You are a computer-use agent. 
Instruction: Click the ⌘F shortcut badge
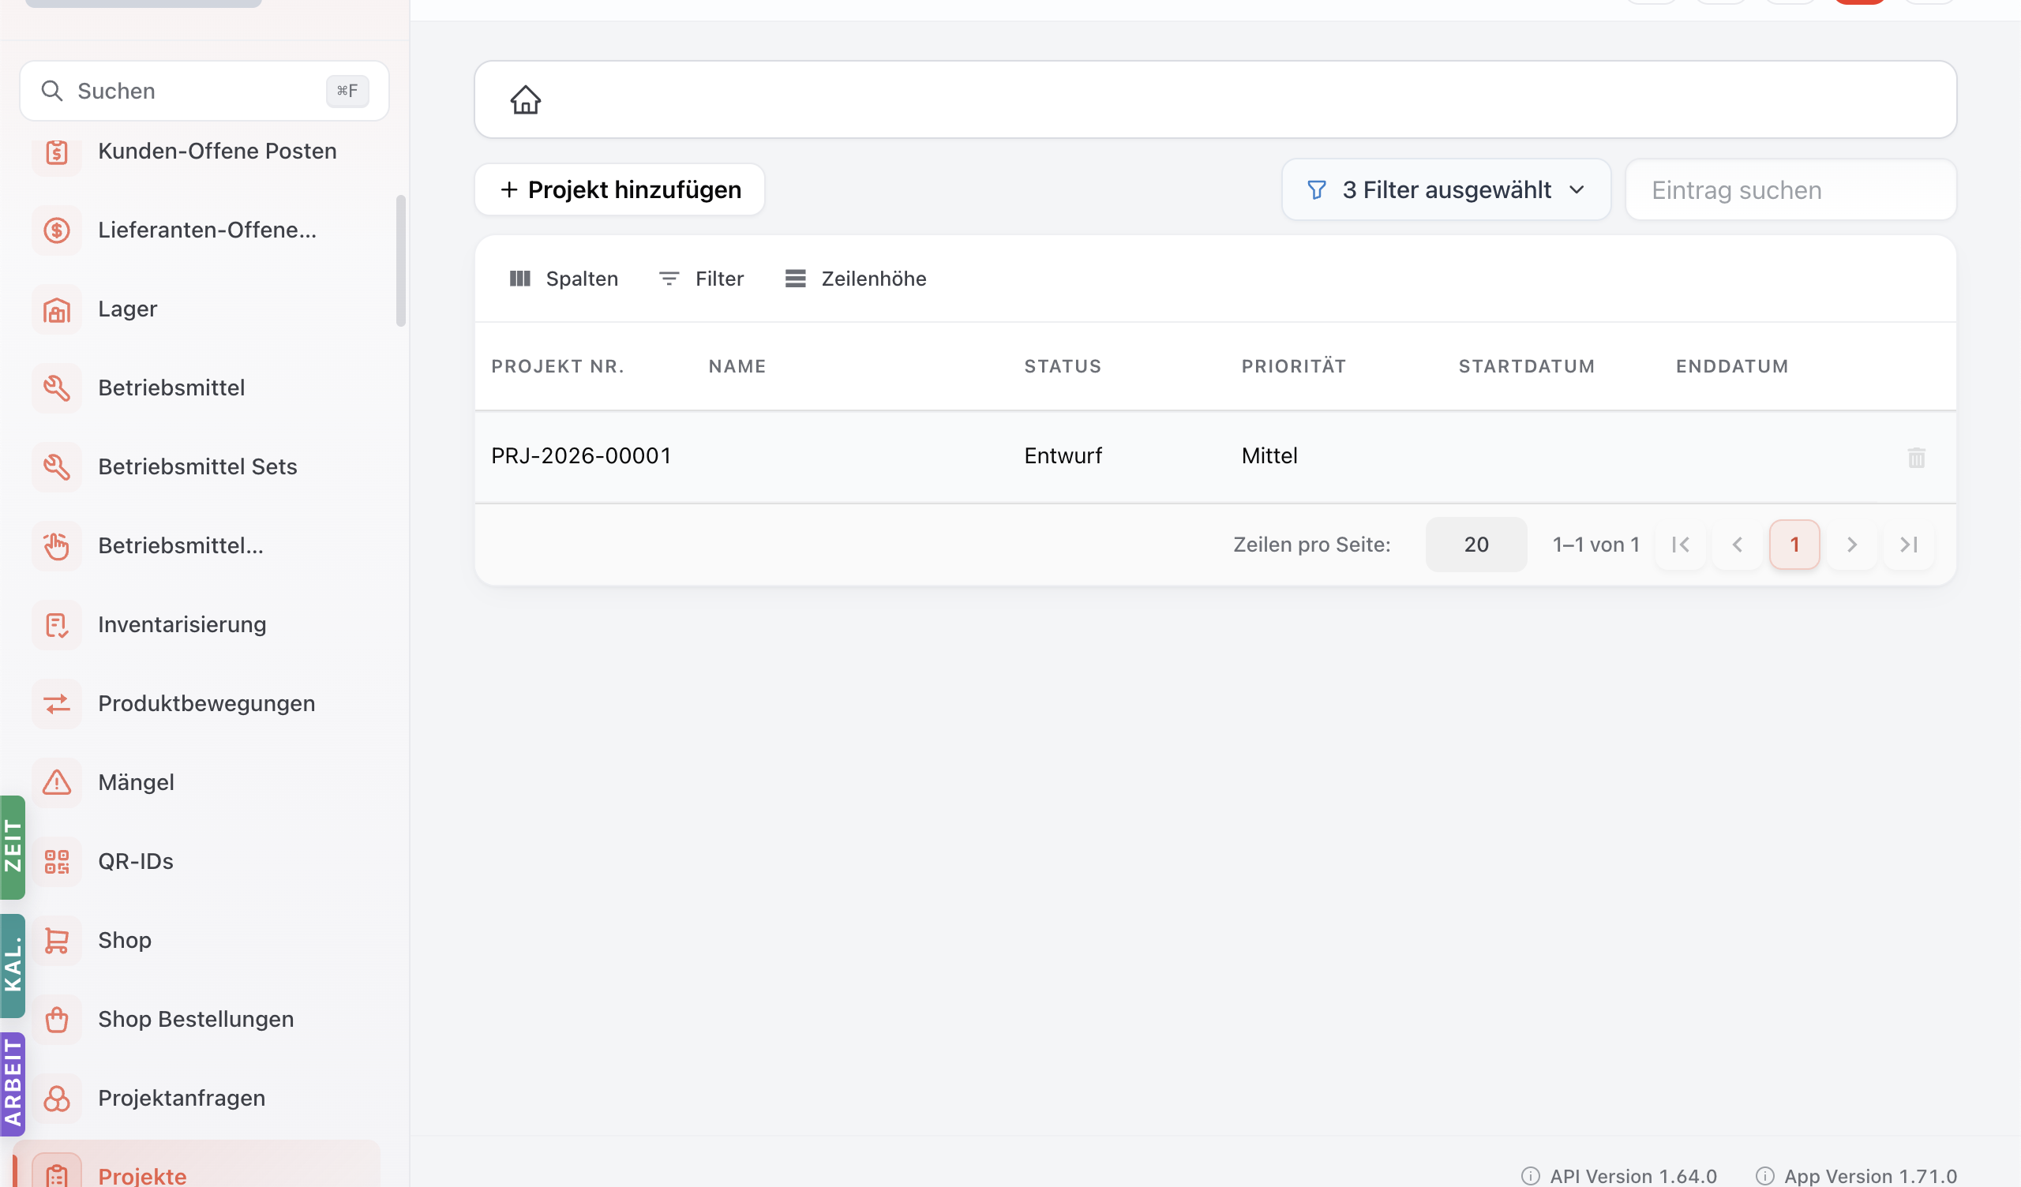(x=347, y=91)
